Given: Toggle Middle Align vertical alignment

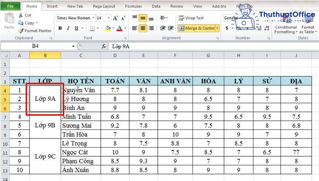Looking at the screenshot, I should (x=143, y=18).
